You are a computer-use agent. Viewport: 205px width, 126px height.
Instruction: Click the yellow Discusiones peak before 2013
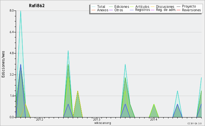[x=78, y=91]
